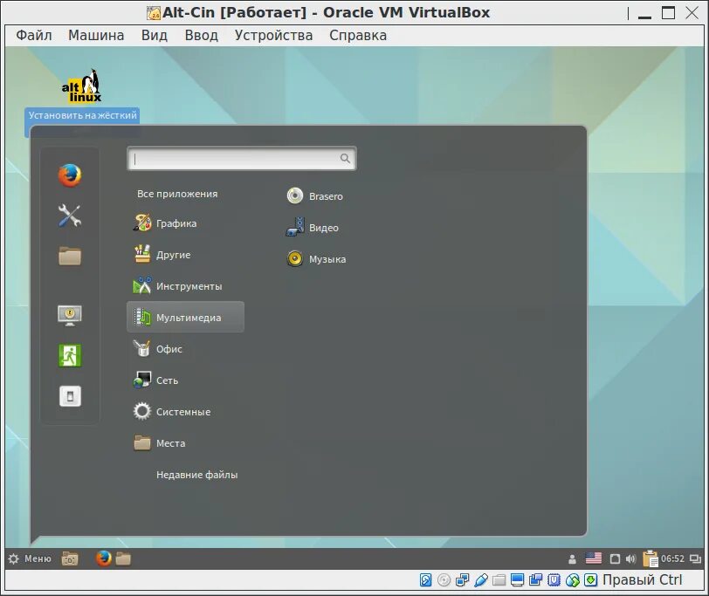Click the clipboard tray icon

[x=650, y=558]
